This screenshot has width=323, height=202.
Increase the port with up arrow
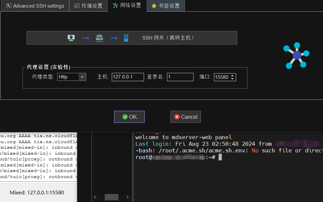233,76
